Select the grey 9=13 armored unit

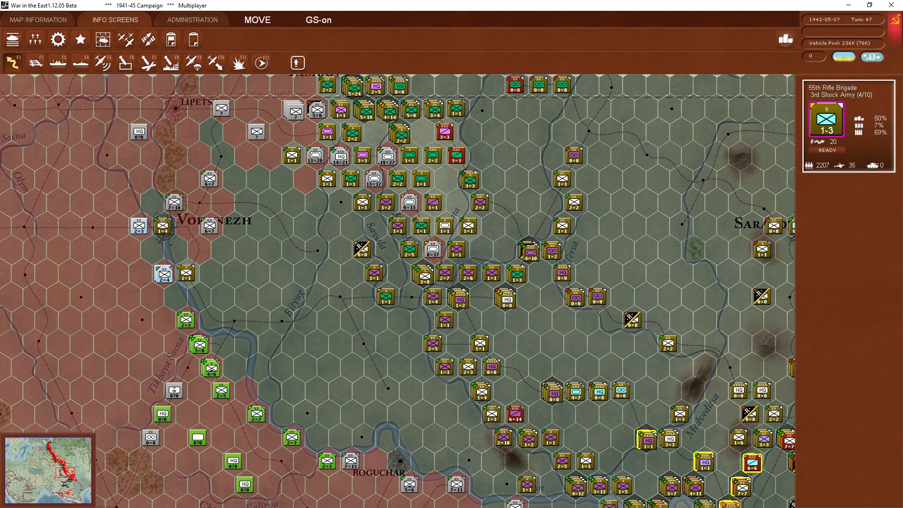tap(409, 202)
